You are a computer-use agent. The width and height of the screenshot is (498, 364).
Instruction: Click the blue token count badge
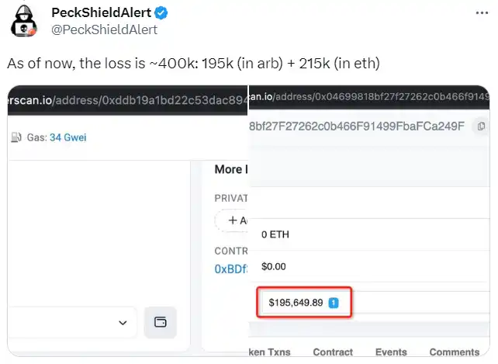334,302
